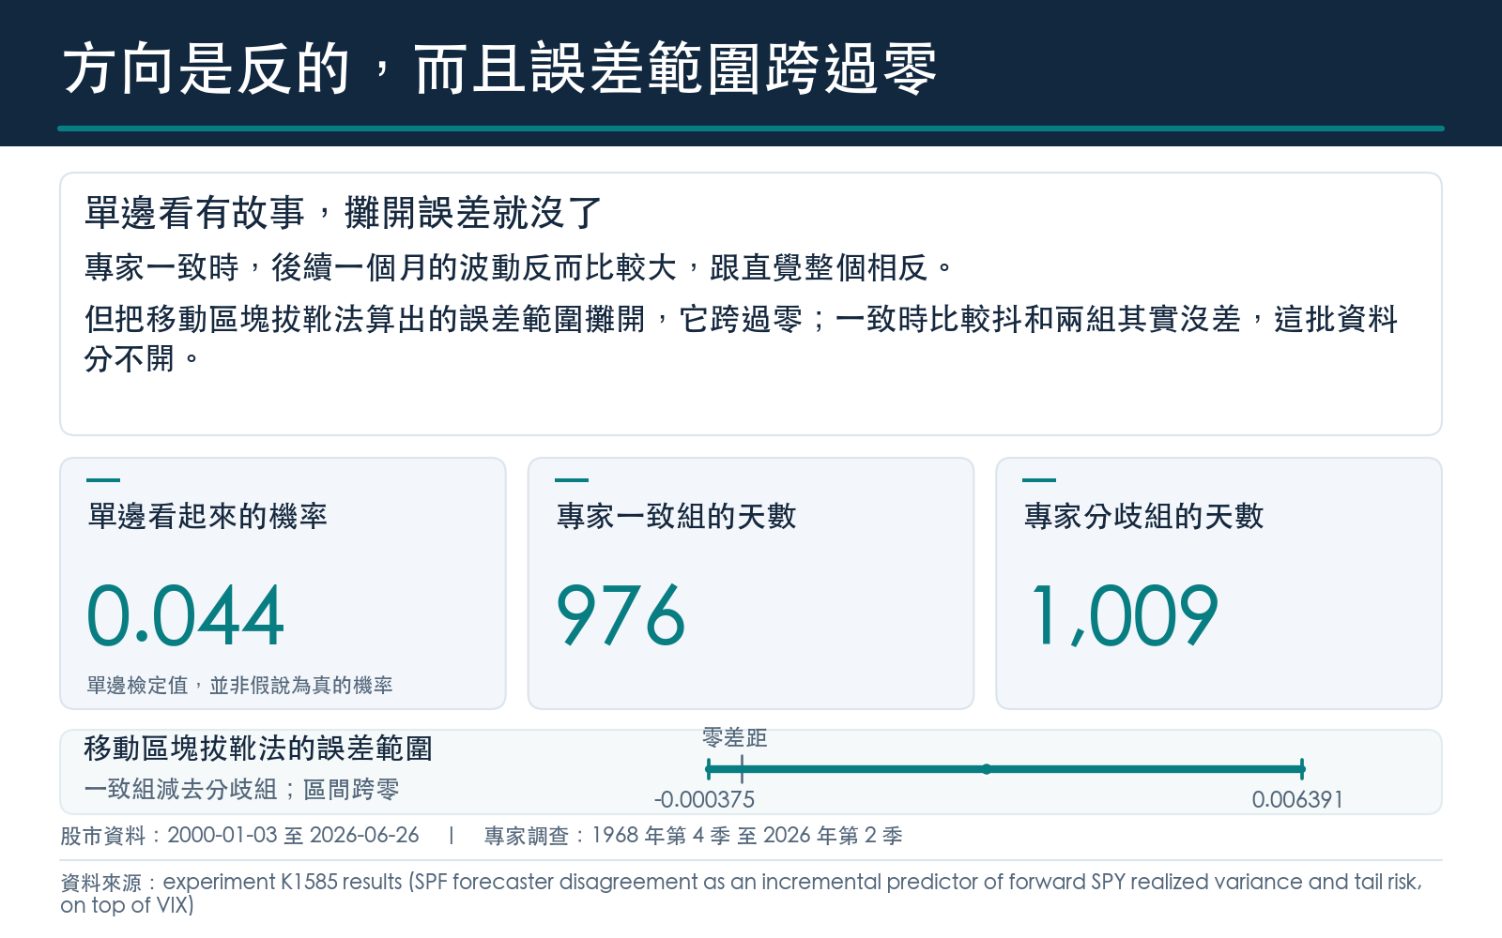Click the lower bound value -0.000375
Image resolution: width=1502 pixels, height=938 pixels.
pyautogui.click(x=704, y=800)
